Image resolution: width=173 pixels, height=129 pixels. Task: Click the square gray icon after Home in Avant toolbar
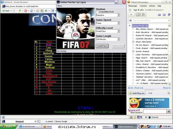click(42, 11)
